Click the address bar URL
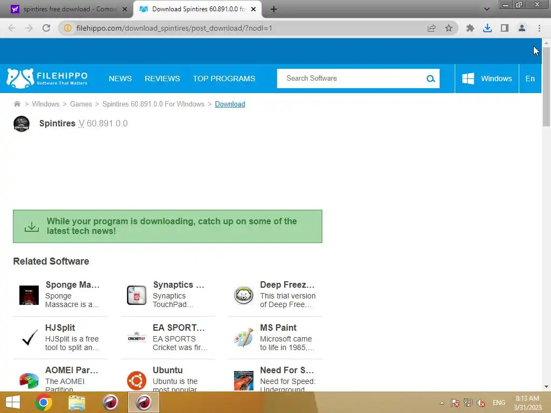 click(x=174, y=28)
